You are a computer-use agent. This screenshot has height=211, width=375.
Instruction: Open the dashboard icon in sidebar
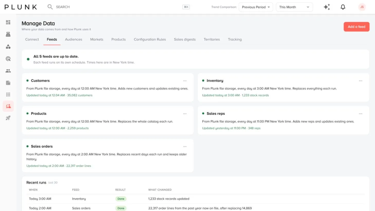(x=8, y=22)
